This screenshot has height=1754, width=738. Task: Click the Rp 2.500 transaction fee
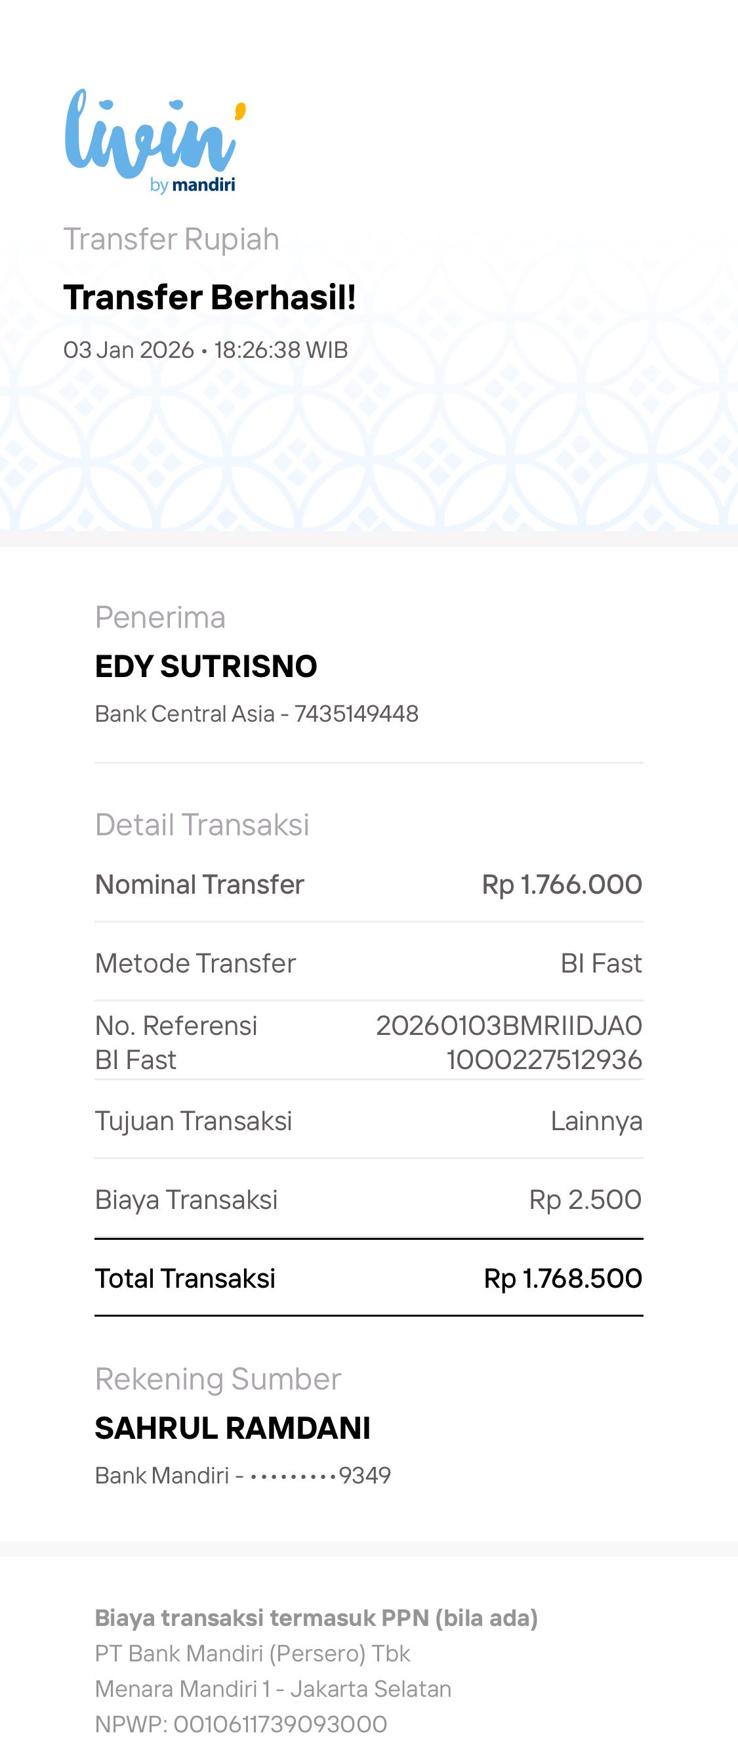pos(585,1200)
